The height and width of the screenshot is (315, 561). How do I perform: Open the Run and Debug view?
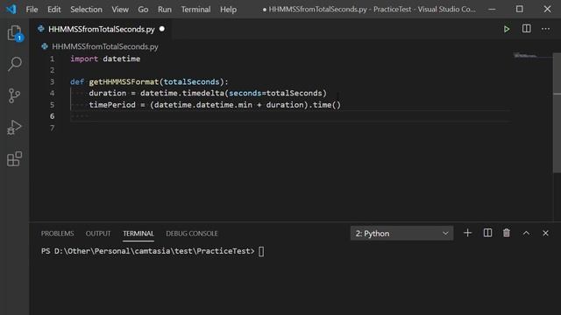[x=14, y=127]
